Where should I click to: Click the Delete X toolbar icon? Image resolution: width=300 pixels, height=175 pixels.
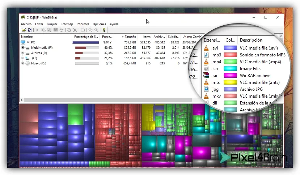click(75, 30)
